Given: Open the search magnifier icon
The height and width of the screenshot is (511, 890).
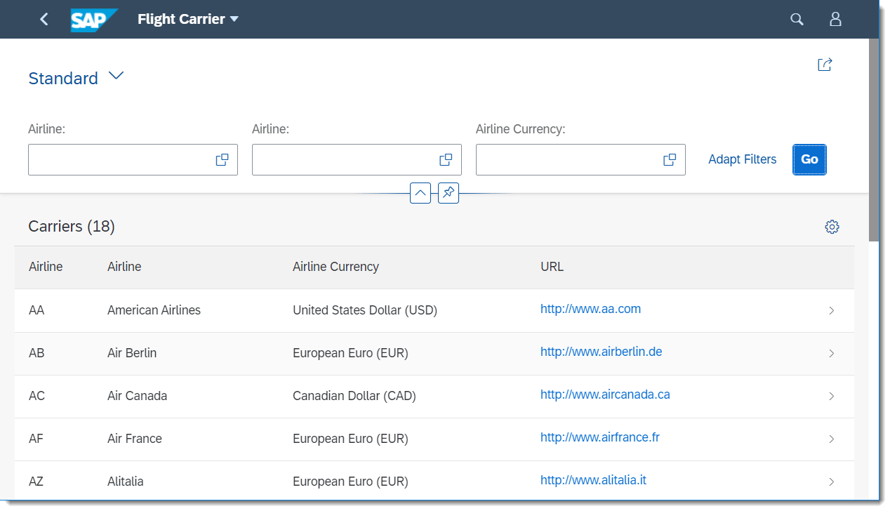Looking at the screenshot, I should click(x=797, y=20).
